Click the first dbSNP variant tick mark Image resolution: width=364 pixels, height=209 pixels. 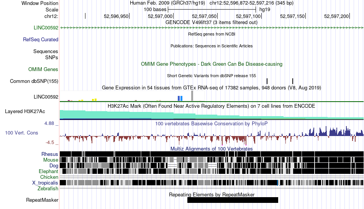click(x=267, y=81)
